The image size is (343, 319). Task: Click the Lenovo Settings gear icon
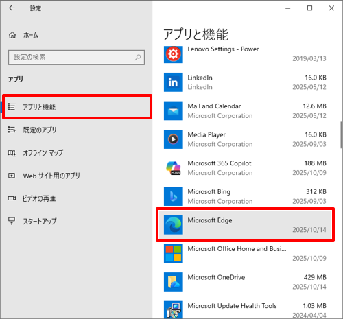(174, 54)
